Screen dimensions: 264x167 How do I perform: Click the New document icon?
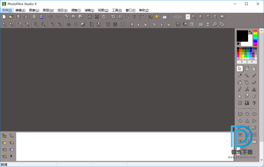pos(4,17)
